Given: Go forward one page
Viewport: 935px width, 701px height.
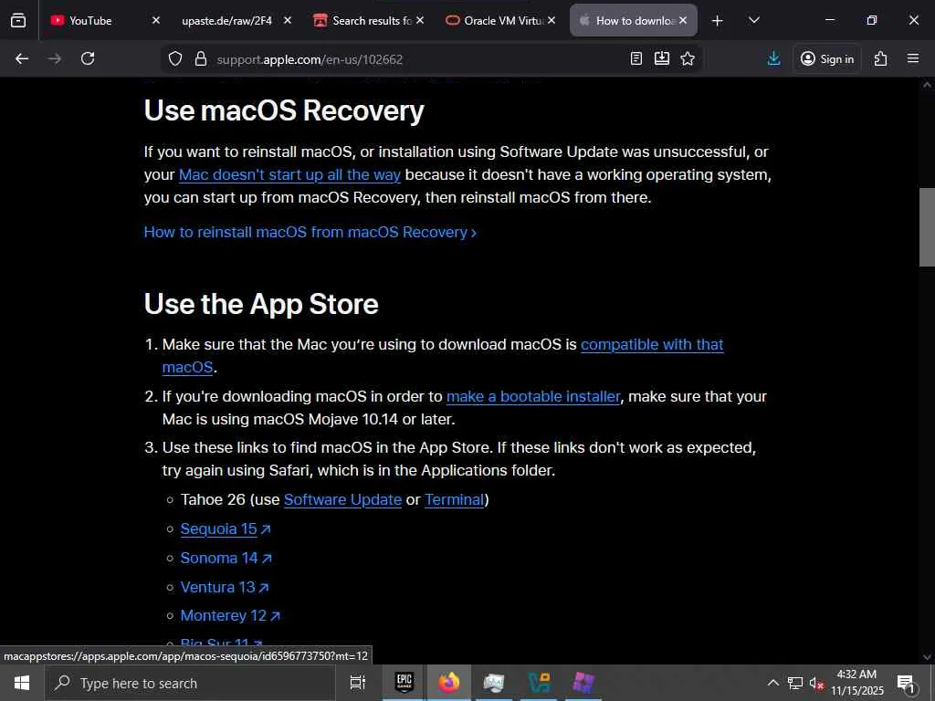Looking at the screenshot, I should pos(54,58).
